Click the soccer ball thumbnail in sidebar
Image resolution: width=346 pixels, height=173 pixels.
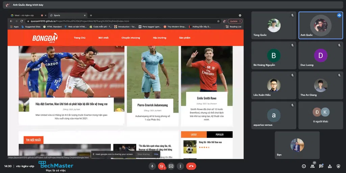190,147
